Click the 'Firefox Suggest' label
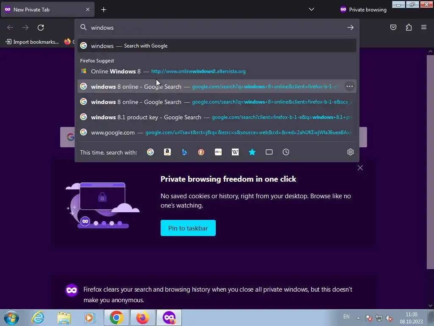 click(97, 61)
